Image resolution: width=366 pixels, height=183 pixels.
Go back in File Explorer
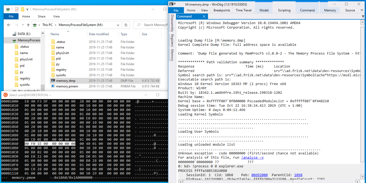9,25
